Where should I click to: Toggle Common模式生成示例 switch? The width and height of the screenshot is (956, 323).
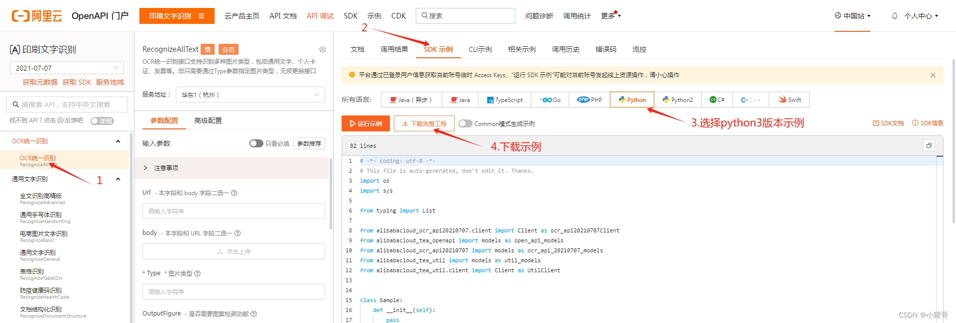tap(465, 123)
